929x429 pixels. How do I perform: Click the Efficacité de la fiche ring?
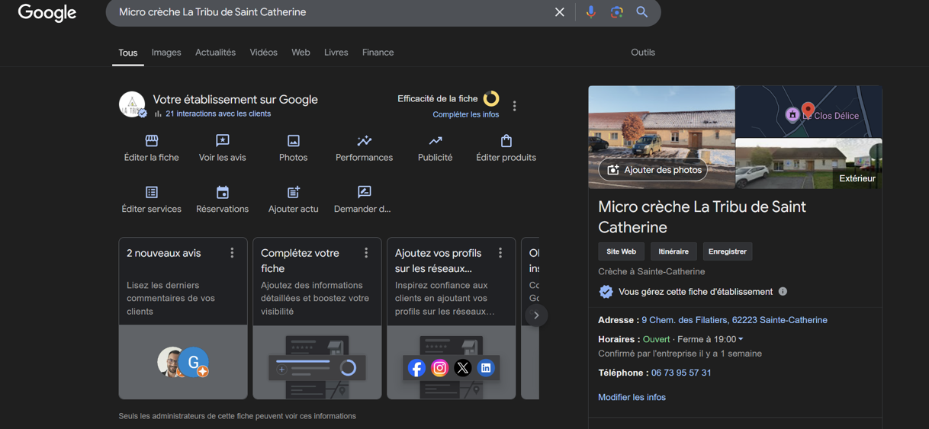[491, 98]
